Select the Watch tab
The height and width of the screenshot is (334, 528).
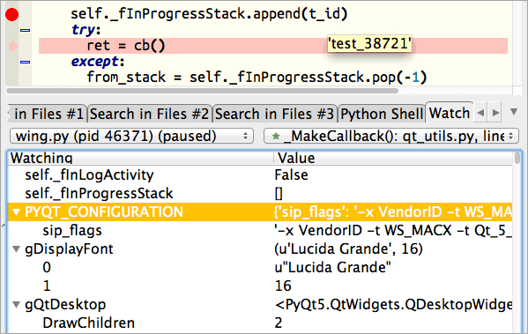(x=450, y=113)
